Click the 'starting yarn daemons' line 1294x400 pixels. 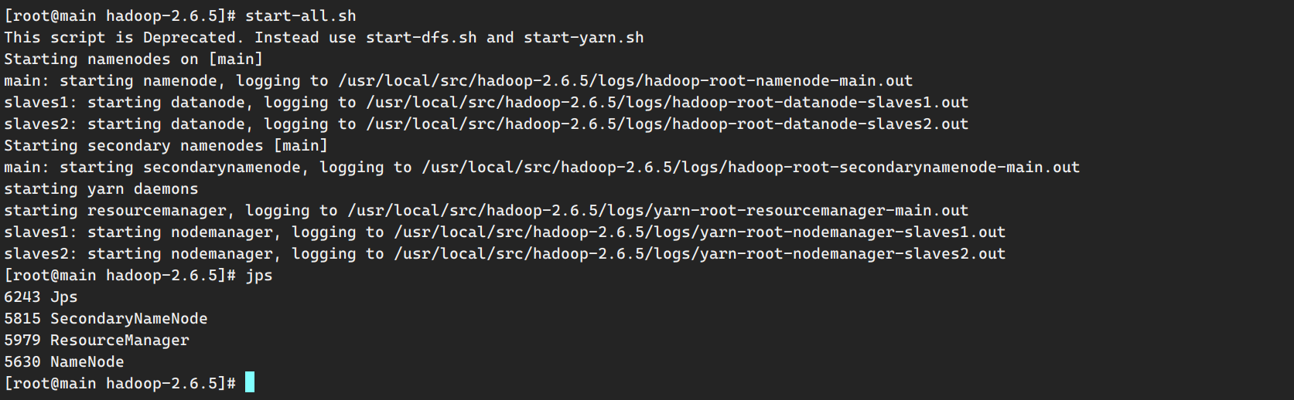pyautogui.click(x=101, y=188)
